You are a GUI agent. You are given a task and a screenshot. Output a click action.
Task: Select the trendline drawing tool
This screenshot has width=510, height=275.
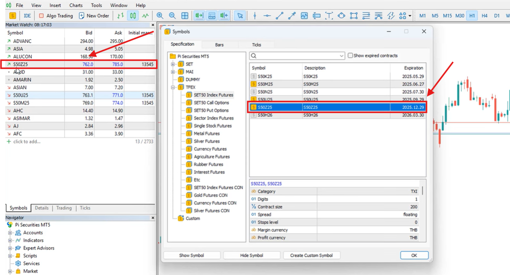point(280,16)
